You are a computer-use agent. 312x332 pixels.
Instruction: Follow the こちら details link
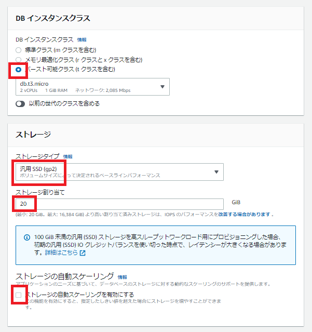[70, 253]
